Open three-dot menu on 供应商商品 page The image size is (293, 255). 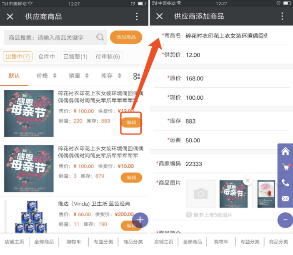(x=136, y=17)
